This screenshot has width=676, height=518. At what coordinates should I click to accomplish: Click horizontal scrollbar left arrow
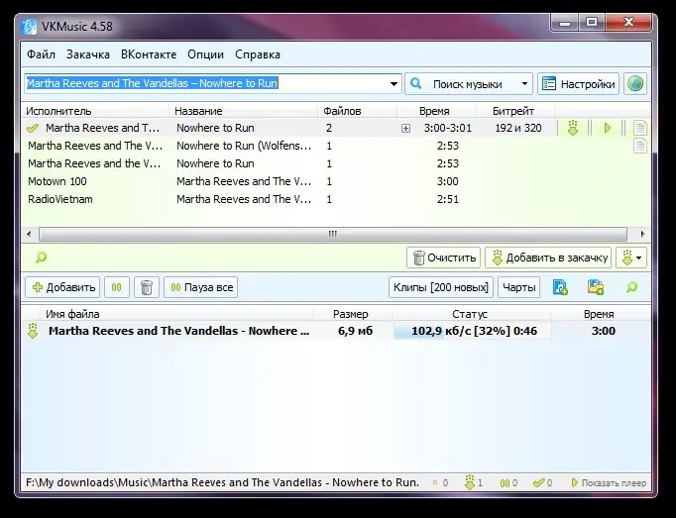(29, 234)
